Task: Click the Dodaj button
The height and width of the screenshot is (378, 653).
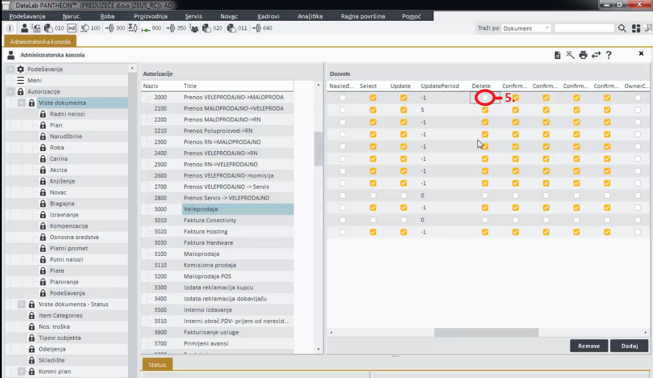Action: point(629,346)
